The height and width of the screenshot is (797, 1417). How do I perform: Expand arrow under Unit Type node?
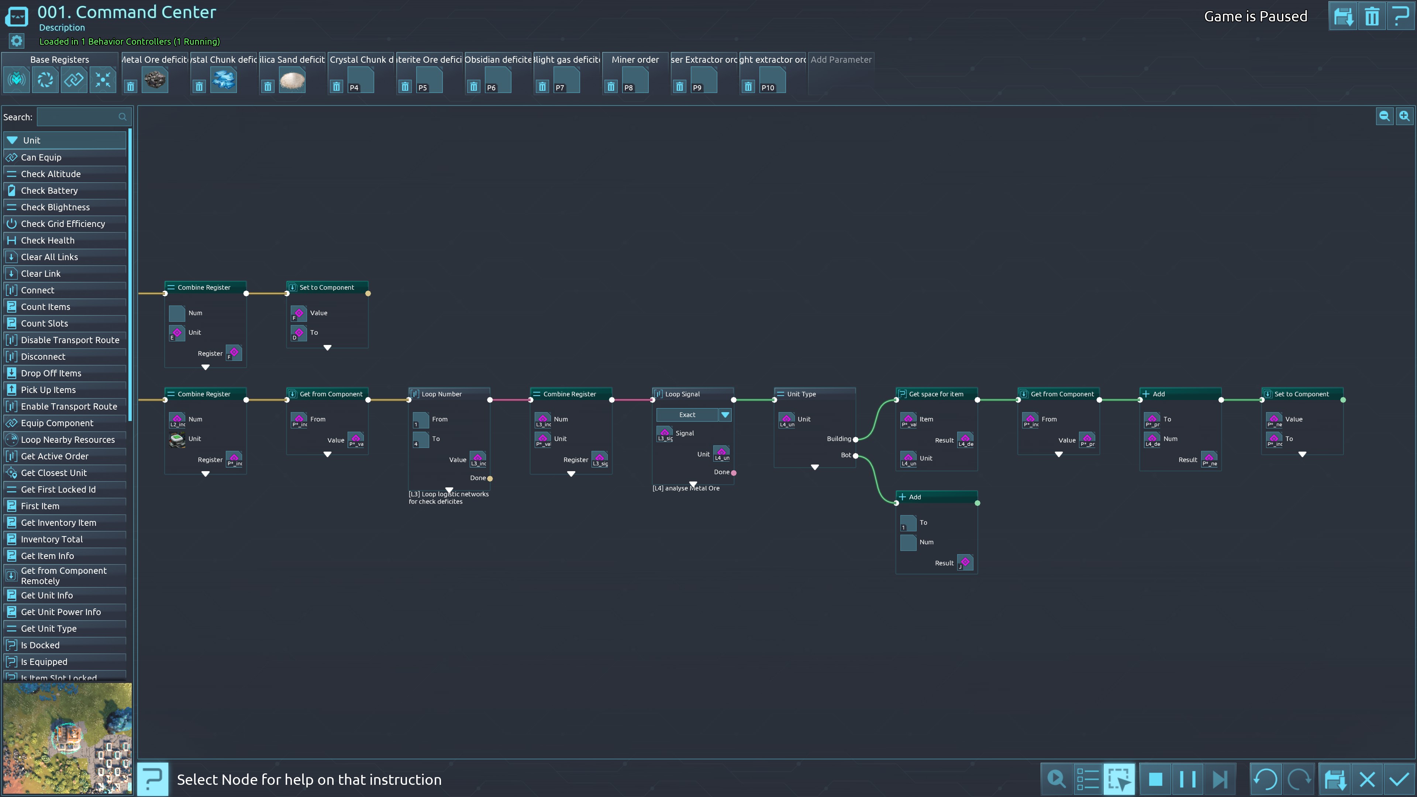(x=815, y=467)
